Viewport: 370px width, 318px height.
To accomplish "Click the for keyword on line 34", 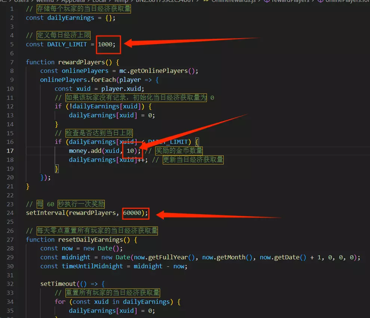I will click(60, 302).
